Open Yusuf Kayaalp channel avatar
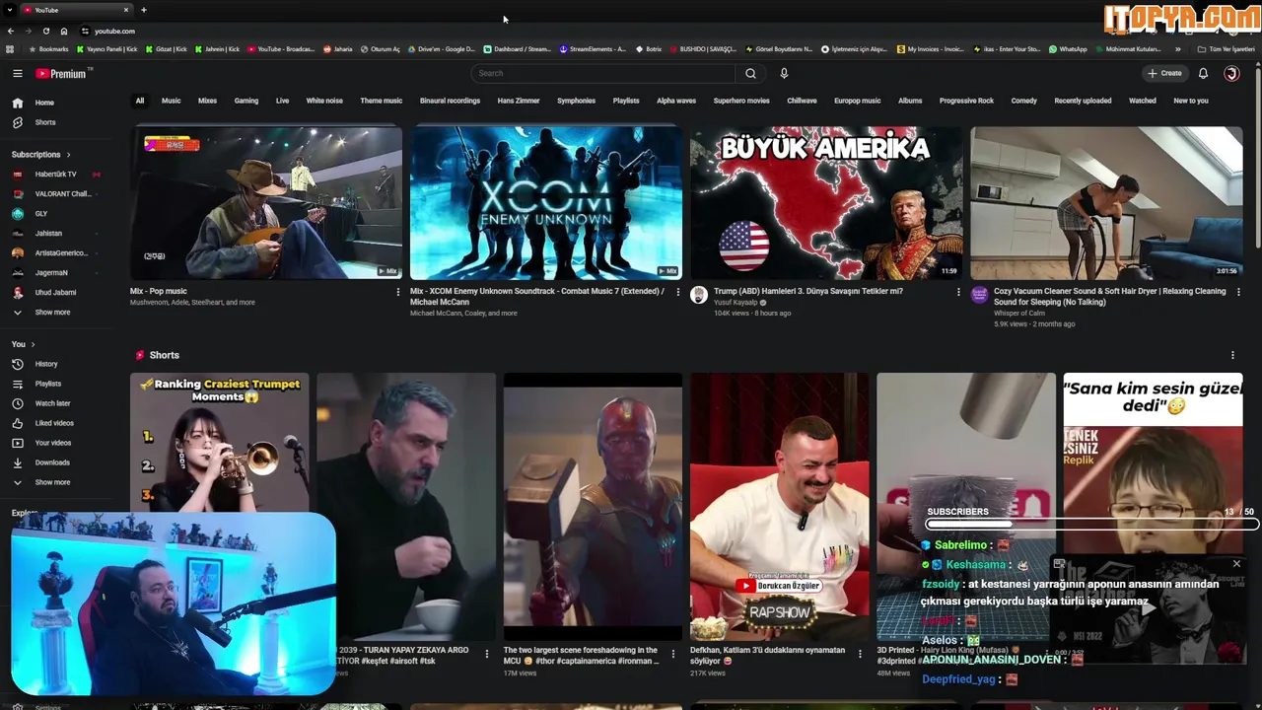The height and width of the screenshot is (710, 1262). (x=699, y=295)
